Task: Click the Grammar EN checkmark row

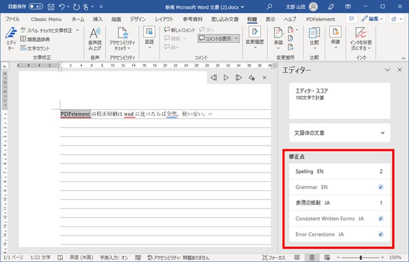Action: point(340,187)
